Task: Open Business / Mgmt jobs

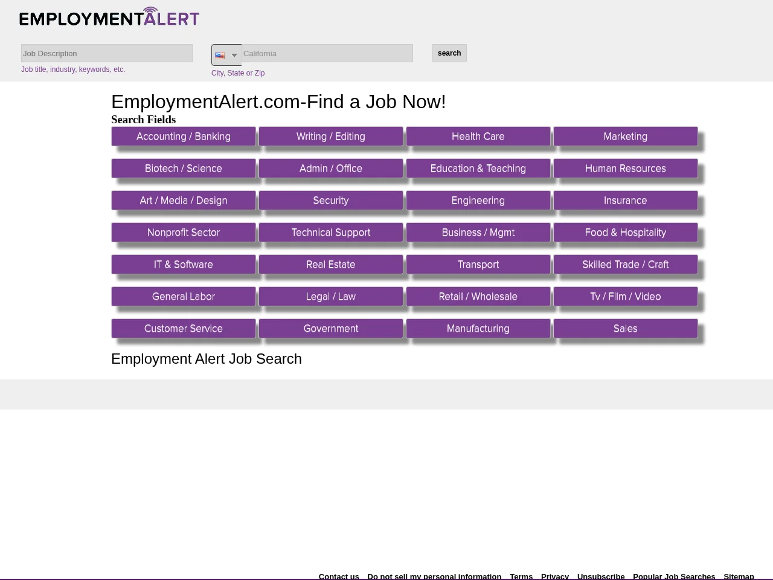Action: point(478,233)
